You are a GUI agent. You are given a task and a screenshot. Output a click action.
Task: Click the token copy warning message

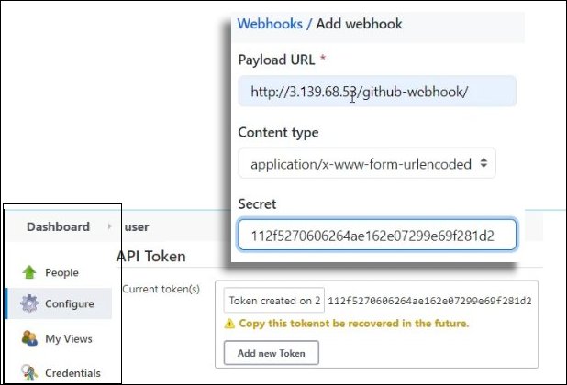click(x=353, y=324)
